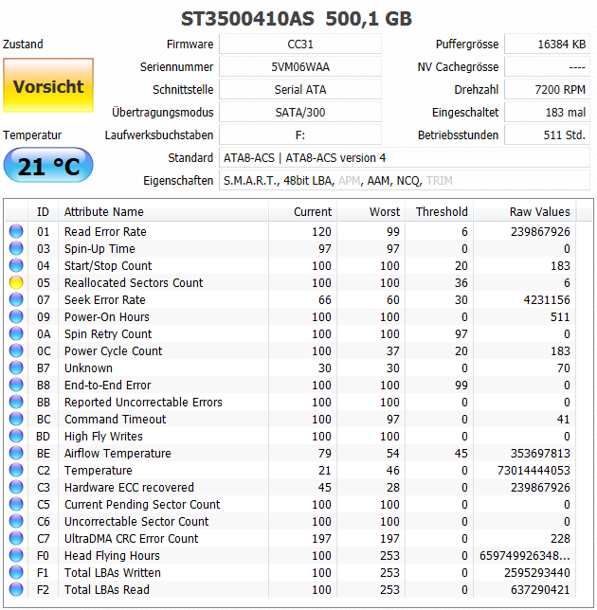Click the blue status icon for Total LBAs Written
597x610 pixels.
[16, 573]
